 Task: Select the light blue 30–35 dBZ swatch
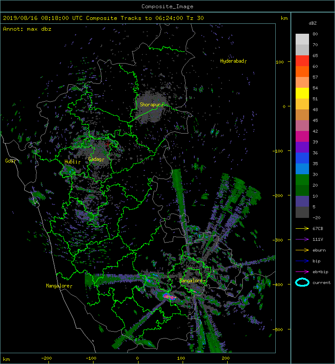302,169
